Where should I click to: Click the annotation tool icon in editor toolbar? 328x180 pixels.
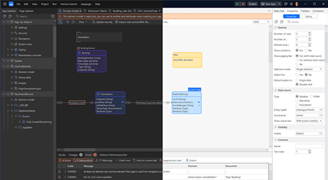pos(73,22)
